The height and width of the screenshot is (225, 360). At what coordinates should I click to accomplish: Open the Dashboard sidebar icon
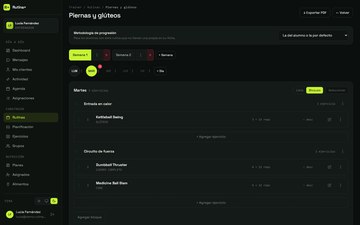point(8,50)
